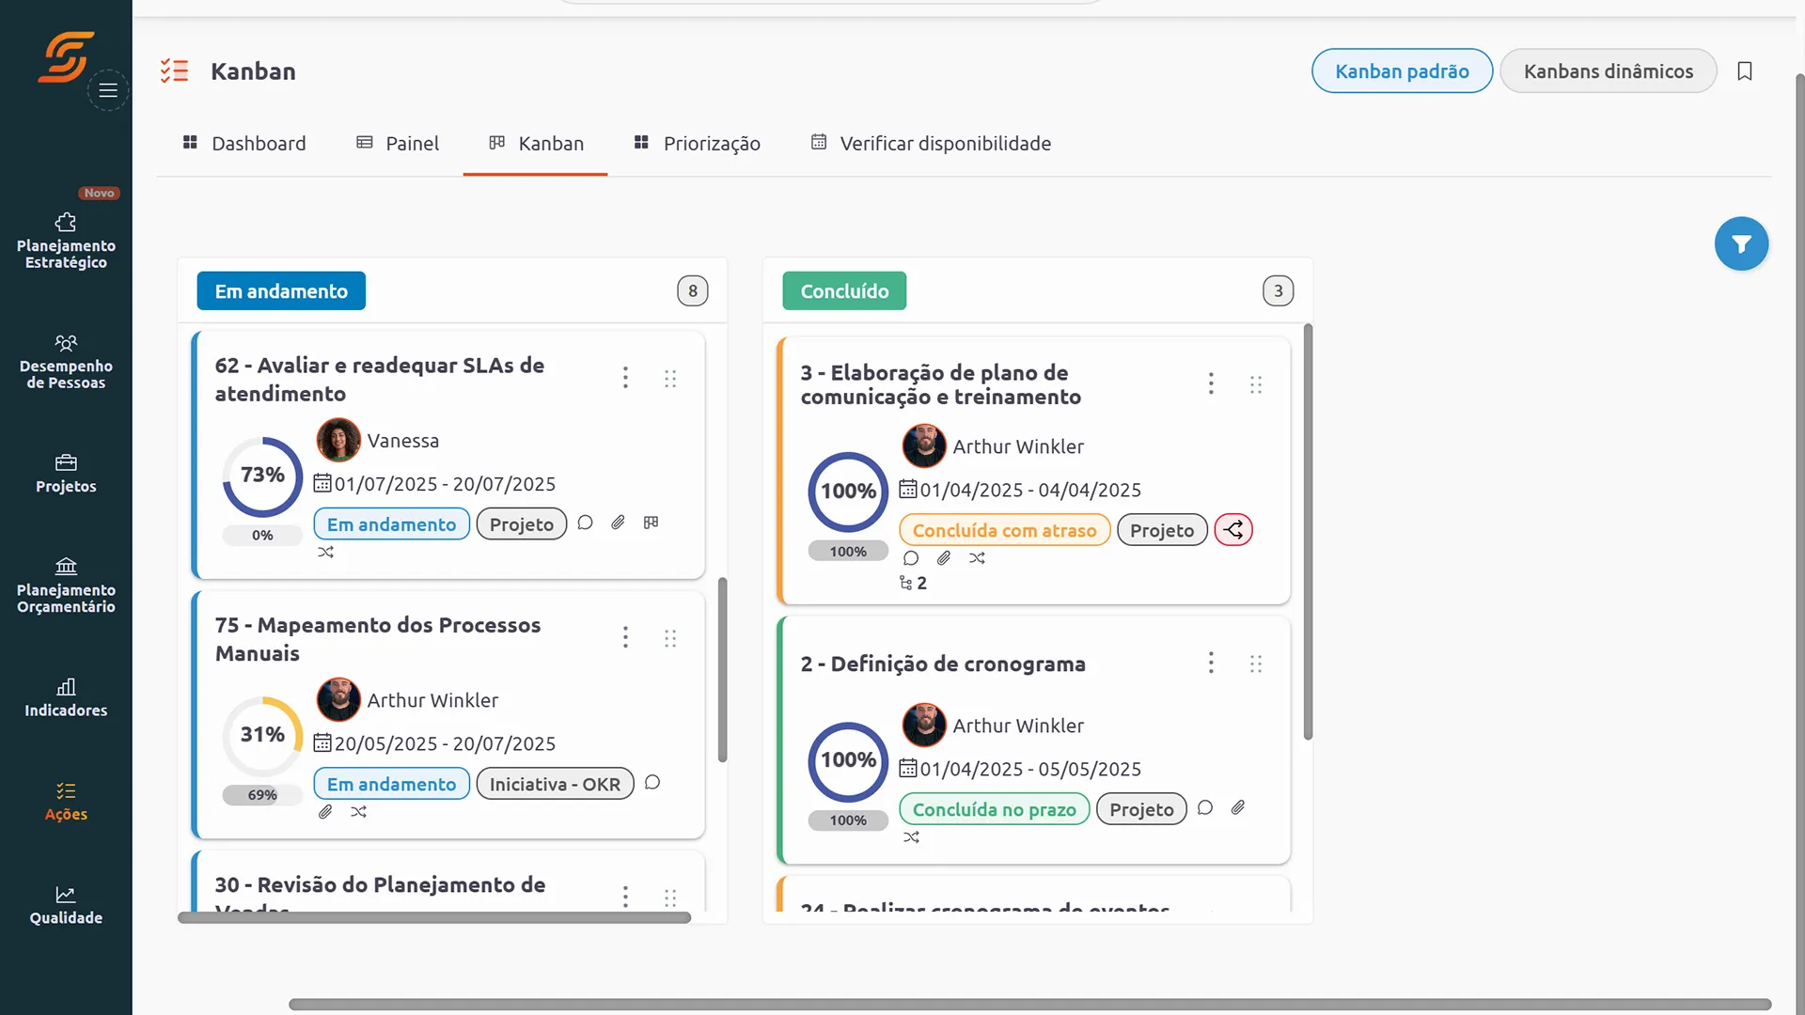Open Planejamento Estratégico module
Image resolution: width=1805 pixels, height=1015 pixels.
(x=66, y=242)
